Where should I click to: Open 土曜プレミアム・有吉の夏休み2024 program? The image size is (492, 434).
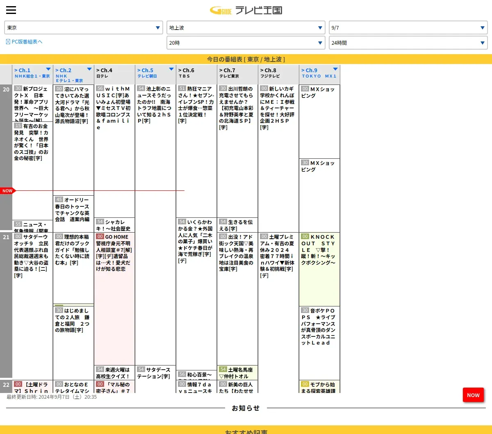tap(278, 313)
